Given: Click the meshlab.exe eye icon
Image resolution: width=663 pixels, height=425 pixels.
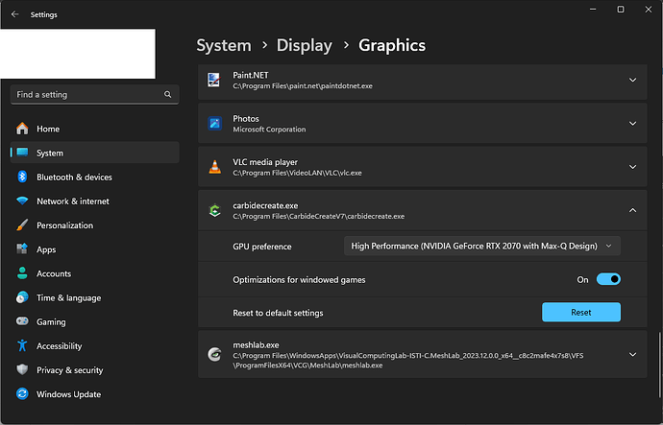Looking at the screenshot, I should click(215, 354).
